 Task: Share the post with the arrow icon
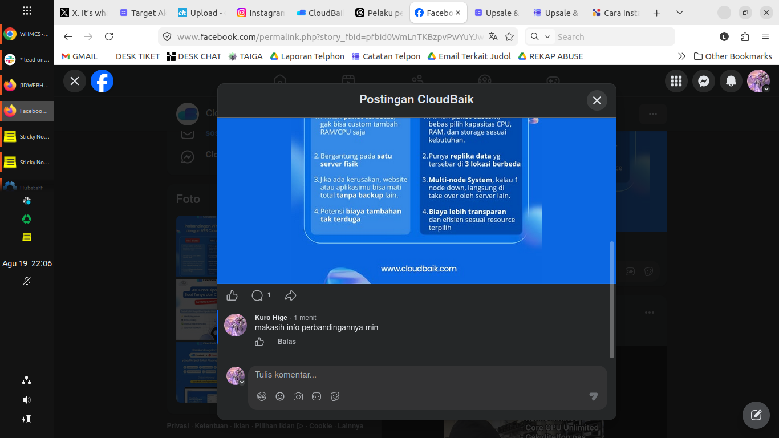(291, 295)
